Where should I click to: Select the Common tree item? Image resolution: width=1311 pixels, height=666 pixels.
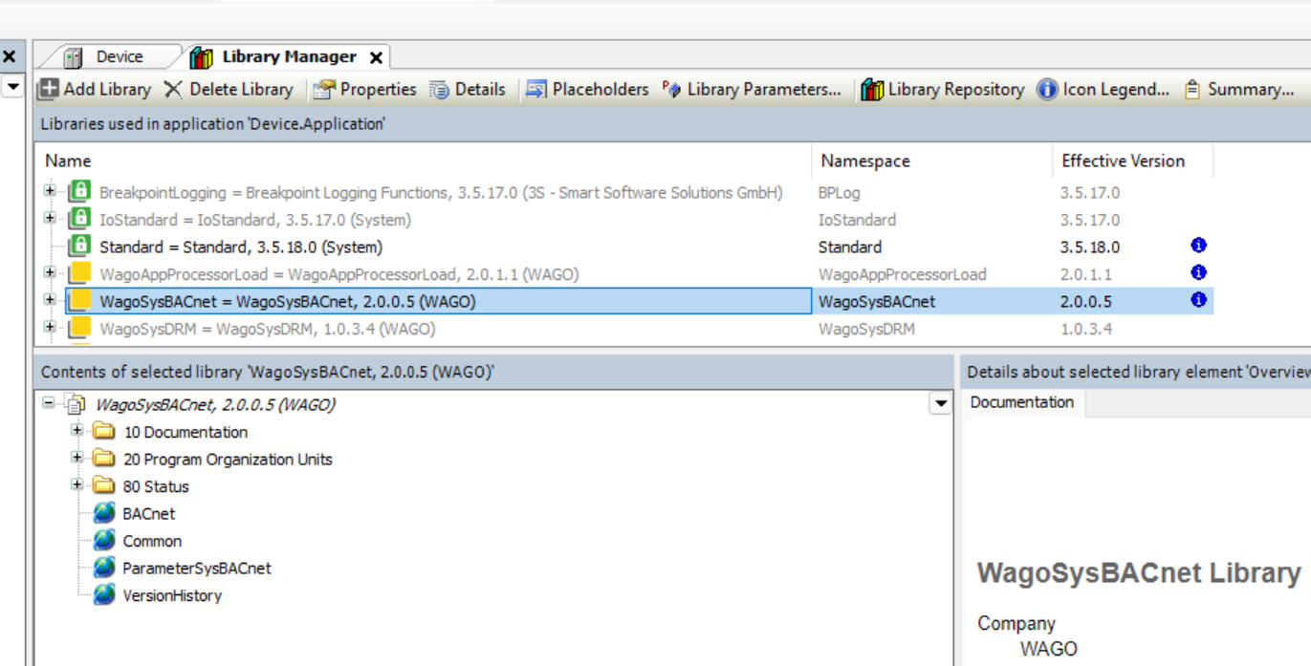click(152, 541)
